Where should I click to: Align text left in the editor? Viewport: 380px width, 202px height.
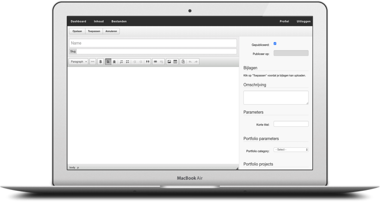108,62
